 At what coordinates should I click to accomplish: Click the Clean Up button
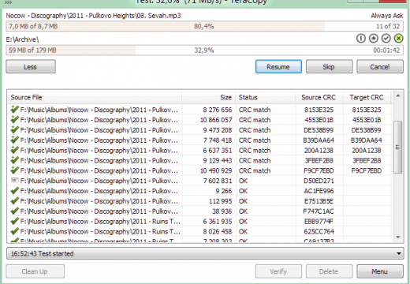coord(35,271)
